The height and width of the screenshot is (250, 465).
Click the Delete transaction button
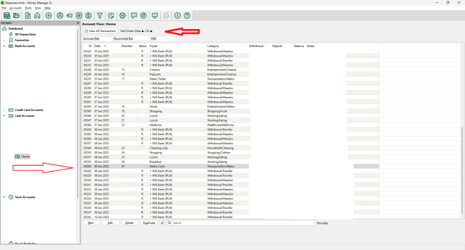pos(129,223)
